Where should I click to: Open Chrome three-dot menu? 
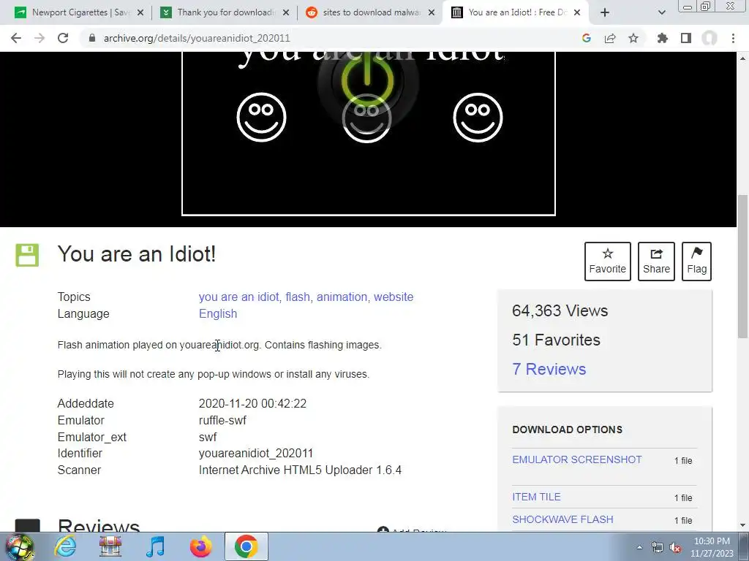[733, 38]
